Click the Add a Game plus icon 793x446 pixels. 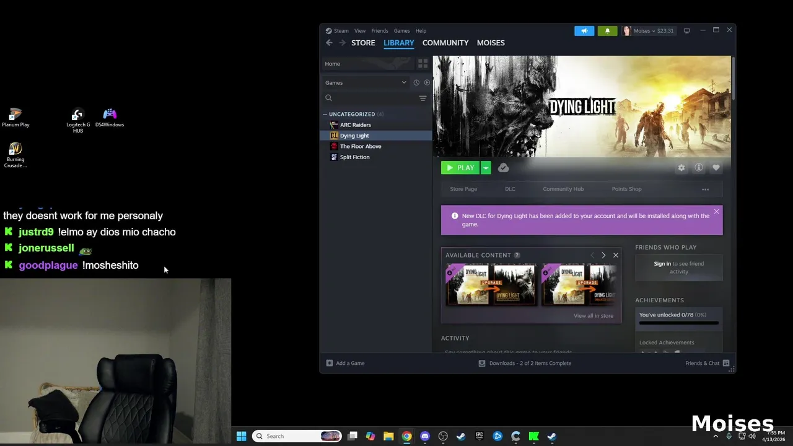click(330, 363)
